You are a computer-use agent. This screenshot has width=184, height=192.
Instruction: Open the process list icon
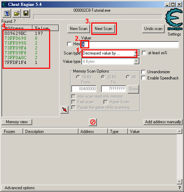click(x=7, y=13)
